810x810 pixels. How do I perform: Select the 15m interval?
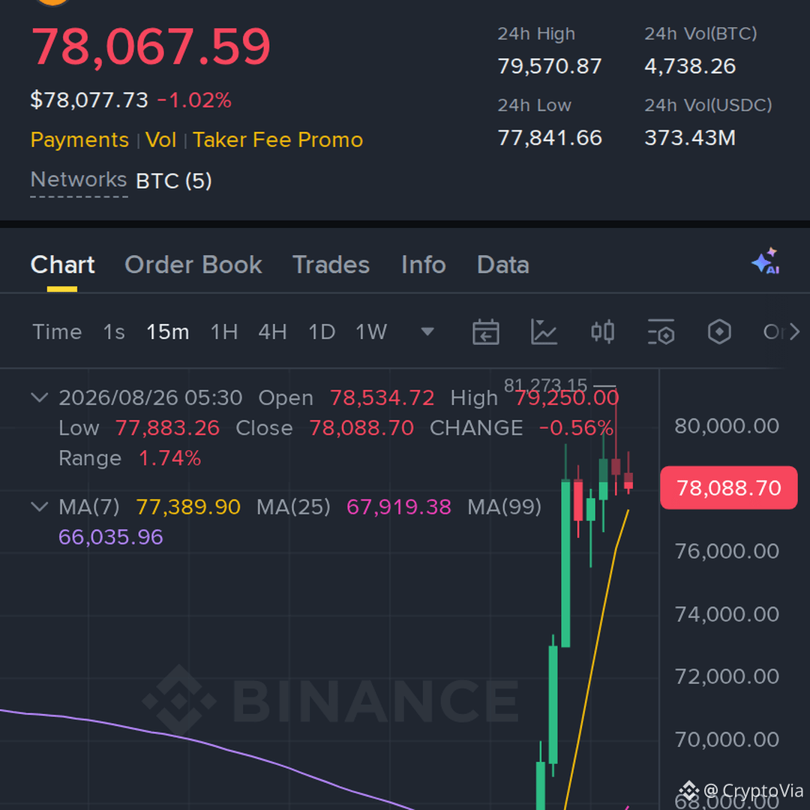pyautogui.click(x=167, y=331)
